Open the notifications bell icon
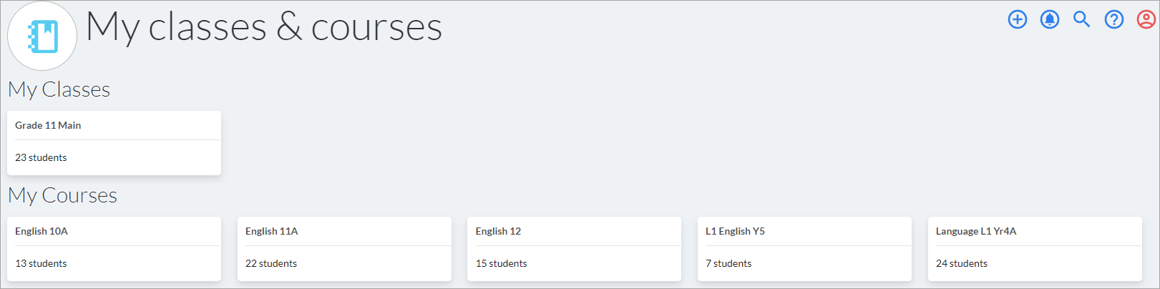This screenshot has width=1160, height=289. (1049, 19)
